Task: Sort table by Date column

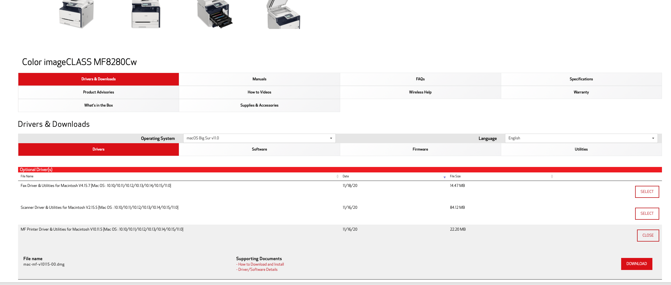Action: coord(394,177)
